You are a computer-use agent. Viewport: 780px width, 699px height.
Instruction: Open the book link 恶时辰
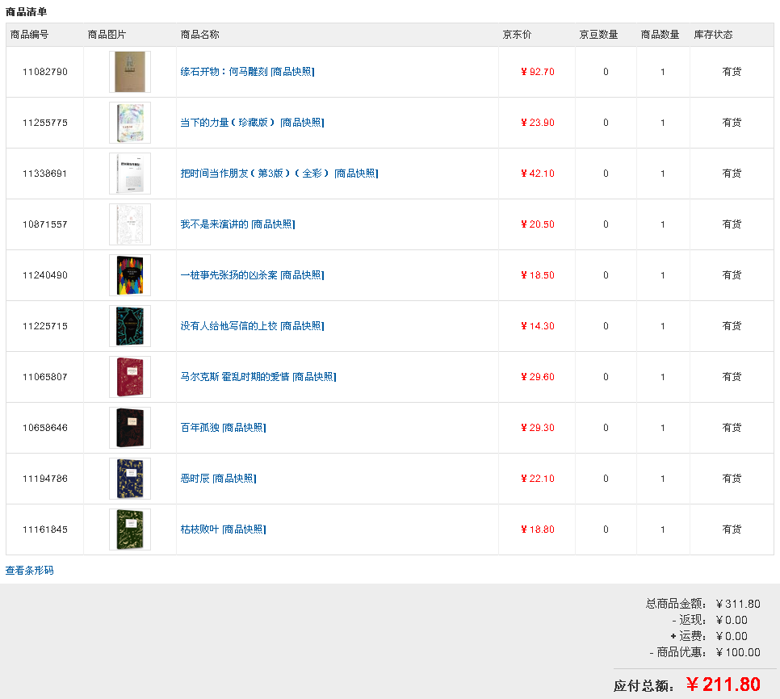(x=195, y=479)
